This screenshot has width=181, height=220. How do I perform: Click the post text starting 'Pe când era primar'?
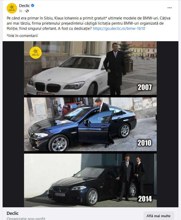click(88, 23)
